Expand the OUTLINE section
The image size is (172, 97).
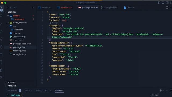(x=11, y=82)
